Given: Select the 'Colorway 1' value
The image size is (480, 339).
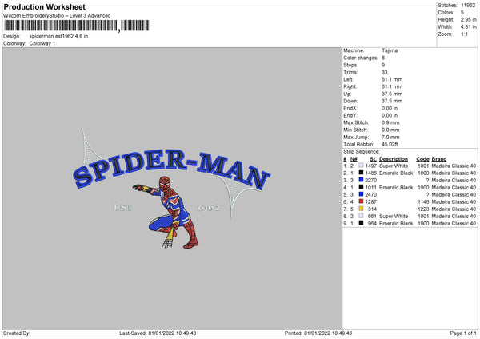Looking at the screenshot, I should click(x=42, y=43).
